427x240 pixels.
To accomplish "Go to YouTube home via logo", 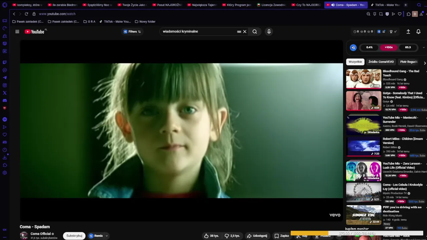I will pyautogui.click(x=35, y=32).
